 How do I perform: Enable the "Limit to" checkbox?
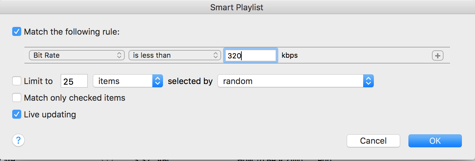pos(17,81)
